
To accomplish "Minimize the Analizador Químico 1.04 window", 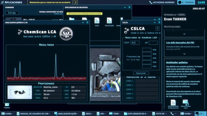I will tap(83, 23).
